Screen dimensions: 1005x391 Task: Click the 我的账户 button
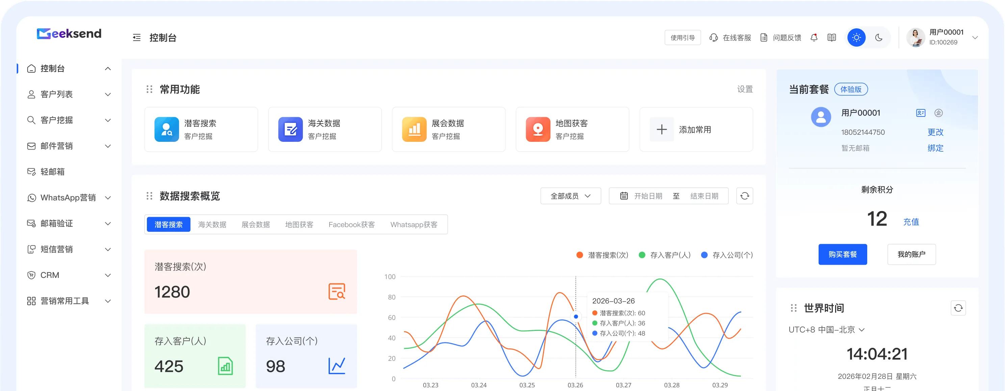click(911, 255)
